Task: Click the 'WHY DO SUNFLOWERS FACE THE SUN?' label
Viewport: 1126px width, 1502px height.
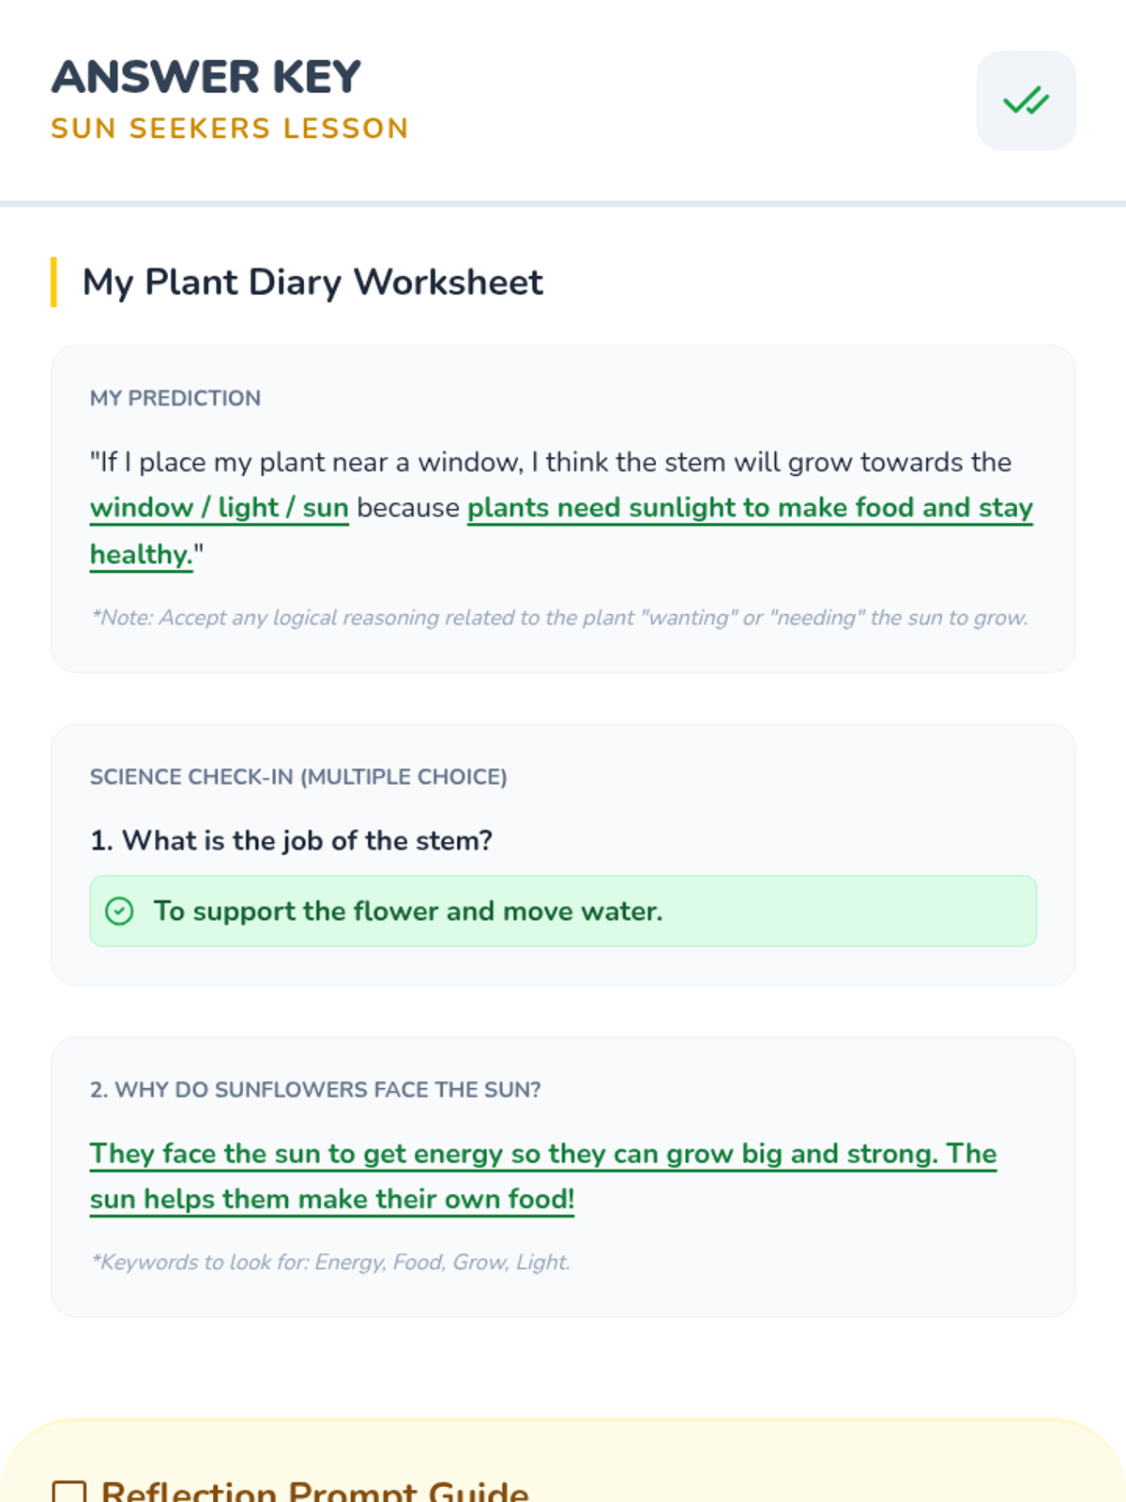Action: [315, 1090]
